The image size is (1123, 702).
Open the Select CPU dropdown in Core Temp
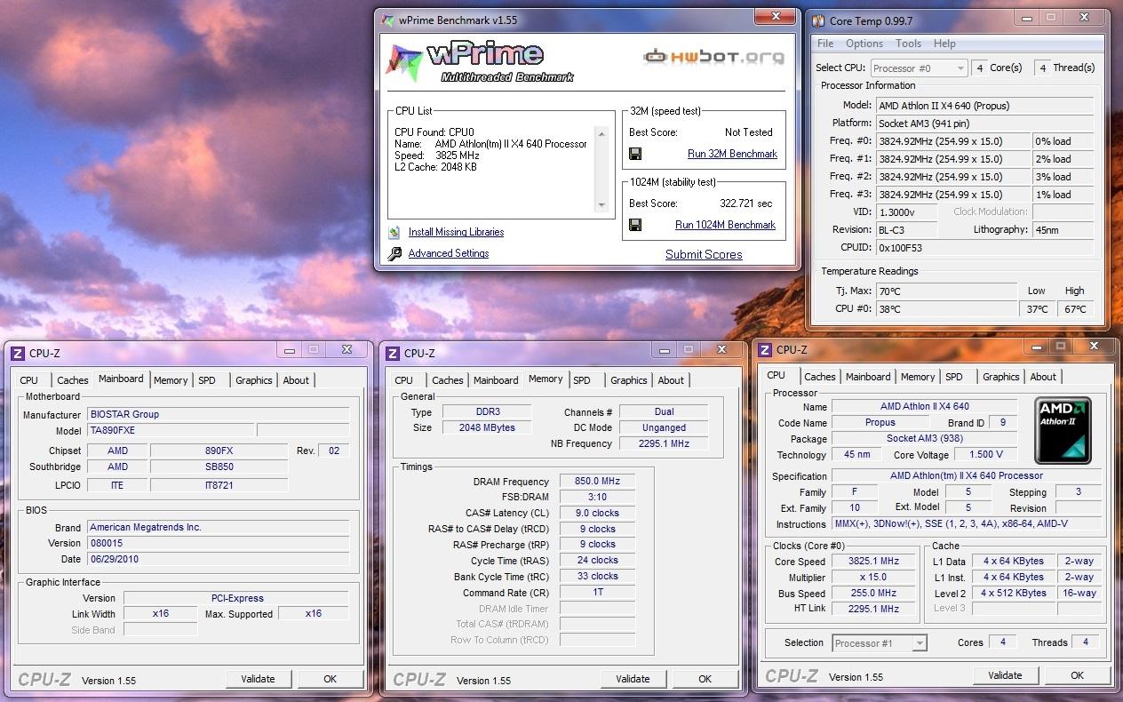[919, 68]
